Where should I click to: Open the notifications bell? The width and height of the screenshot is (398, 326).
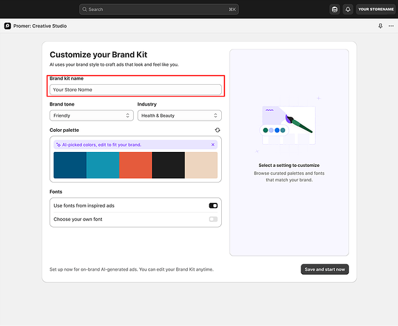(x=348, y=9)
